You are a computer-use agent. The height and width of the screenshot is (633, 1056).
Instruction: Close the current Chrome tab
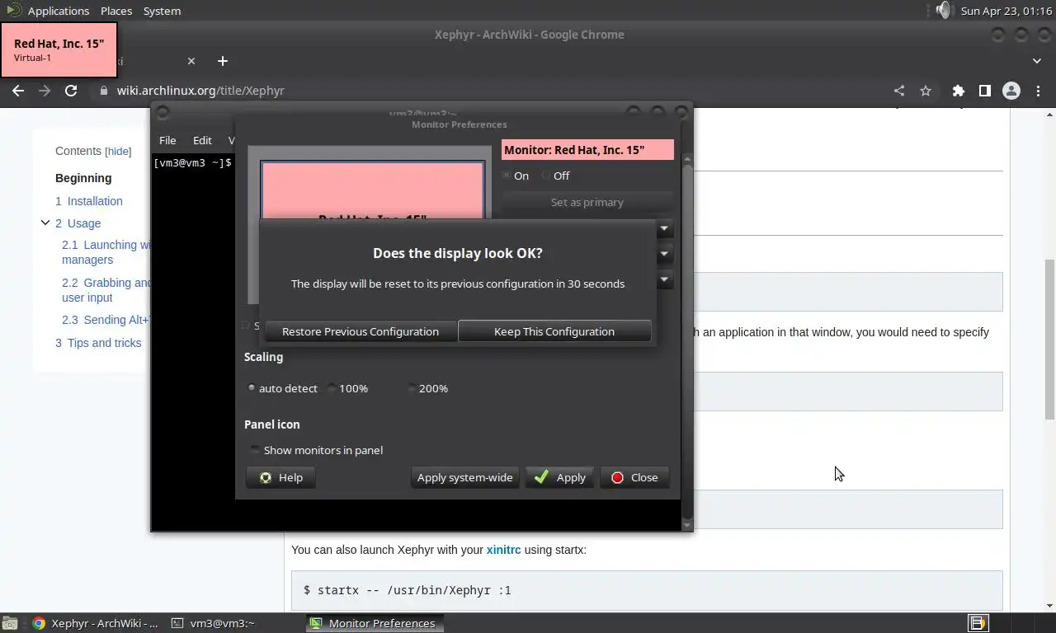191,61
